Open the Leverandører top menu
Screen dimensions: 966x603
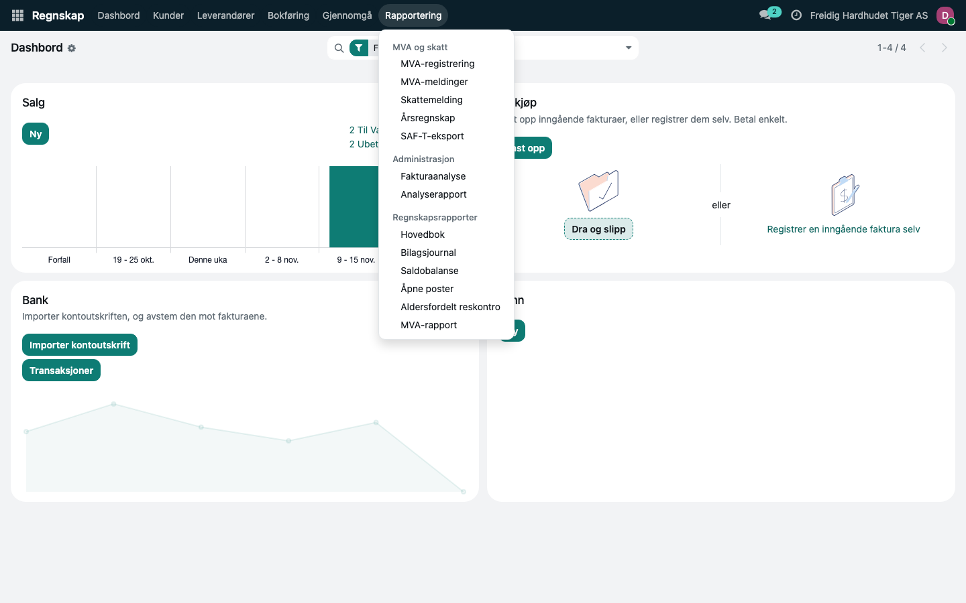tap(225, 15)
